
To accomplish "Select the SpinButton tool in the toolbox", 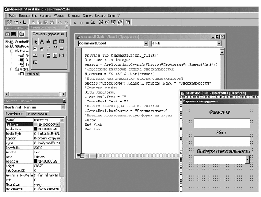I will click(x=55, y=55).
